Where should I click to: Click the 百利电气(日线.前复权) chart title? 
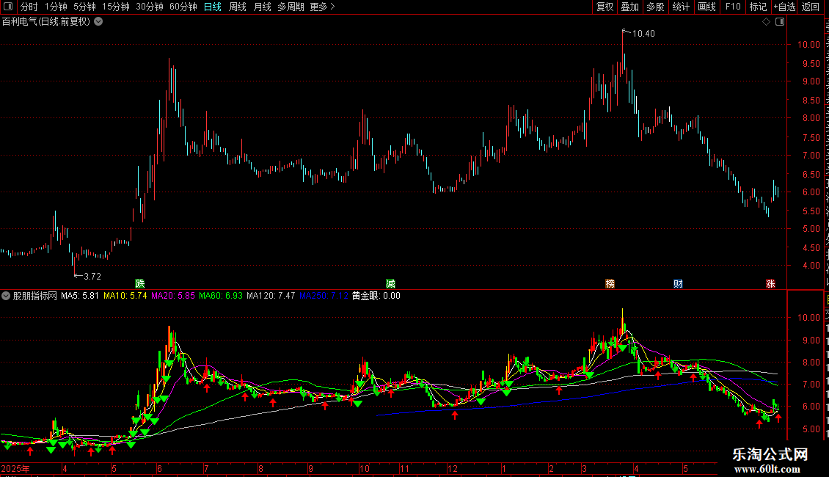pyautogui.click(x=46, y=22)
